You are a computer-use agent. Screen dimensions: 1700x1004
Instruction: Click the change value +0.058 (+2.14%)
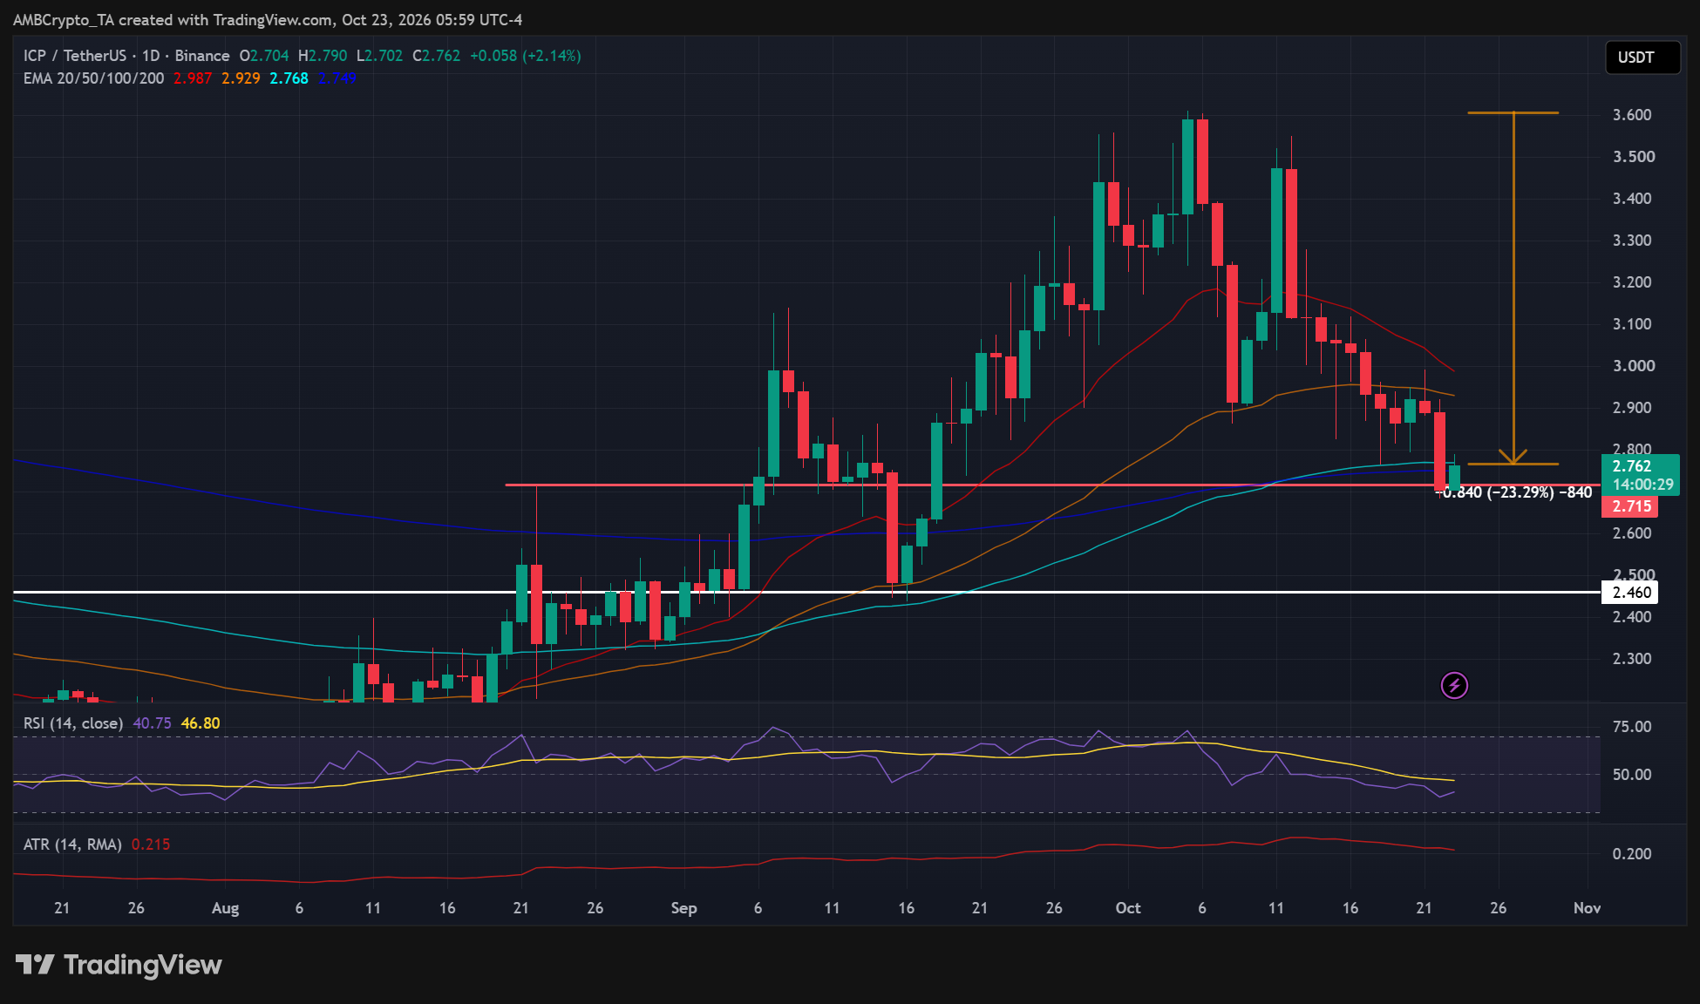[526, 56]
